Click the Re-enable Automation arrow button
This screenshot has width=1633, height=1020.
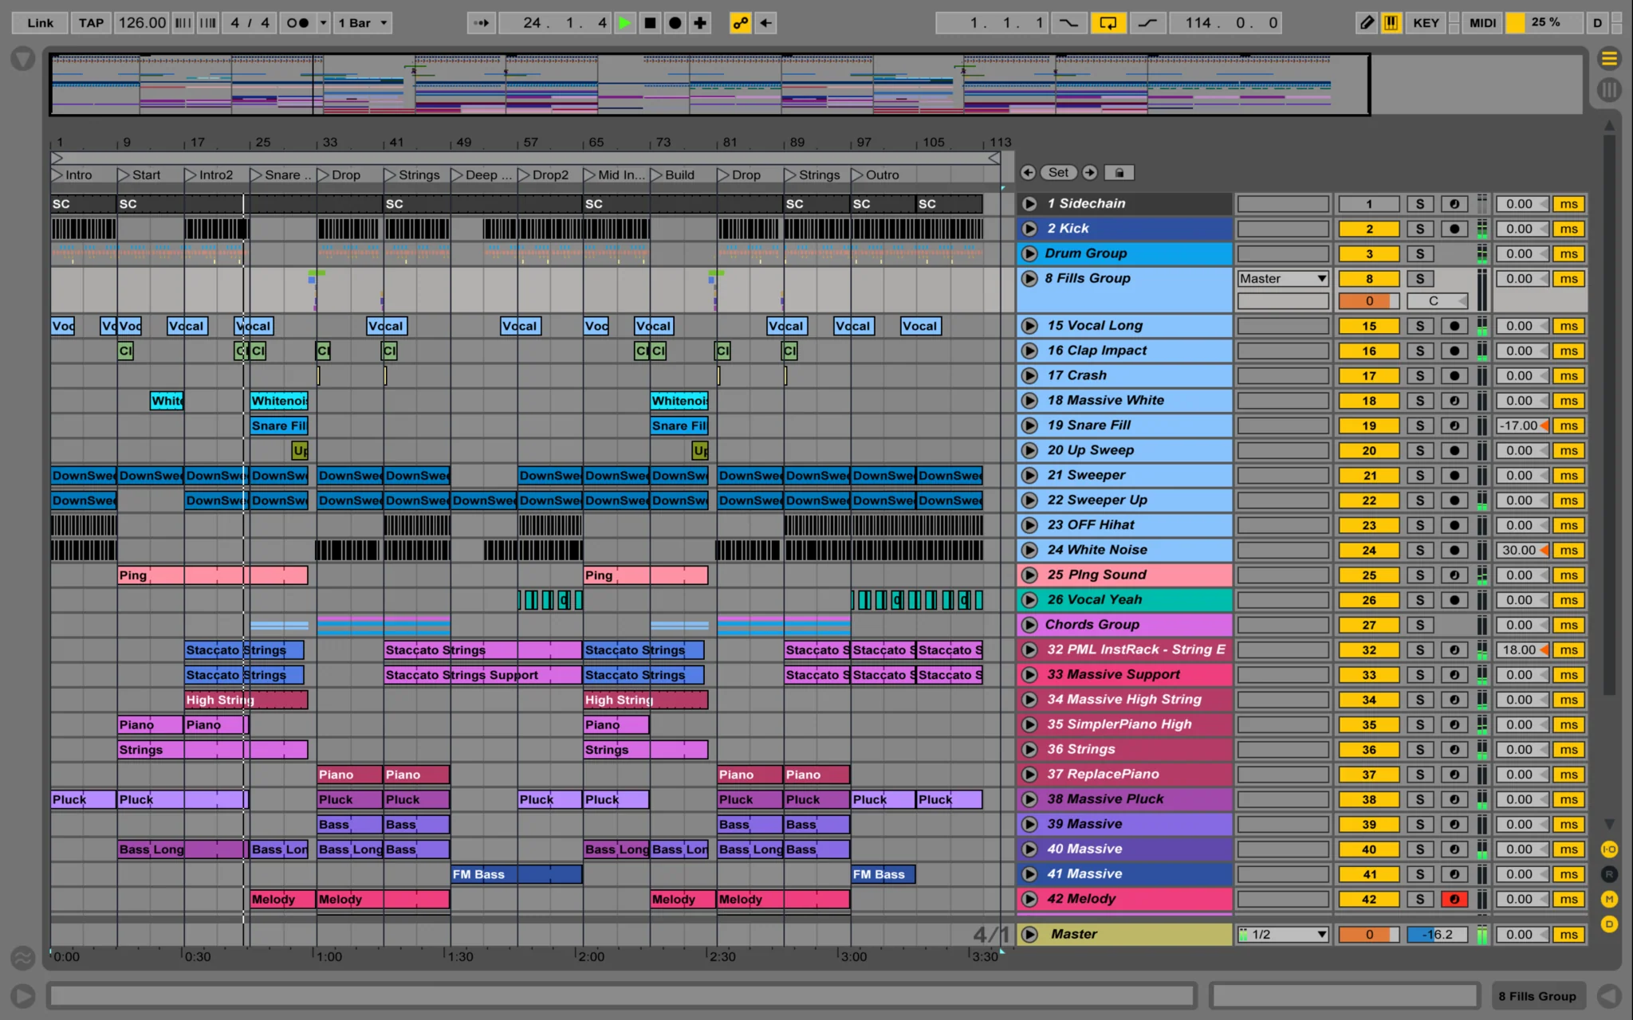[765, 23]
